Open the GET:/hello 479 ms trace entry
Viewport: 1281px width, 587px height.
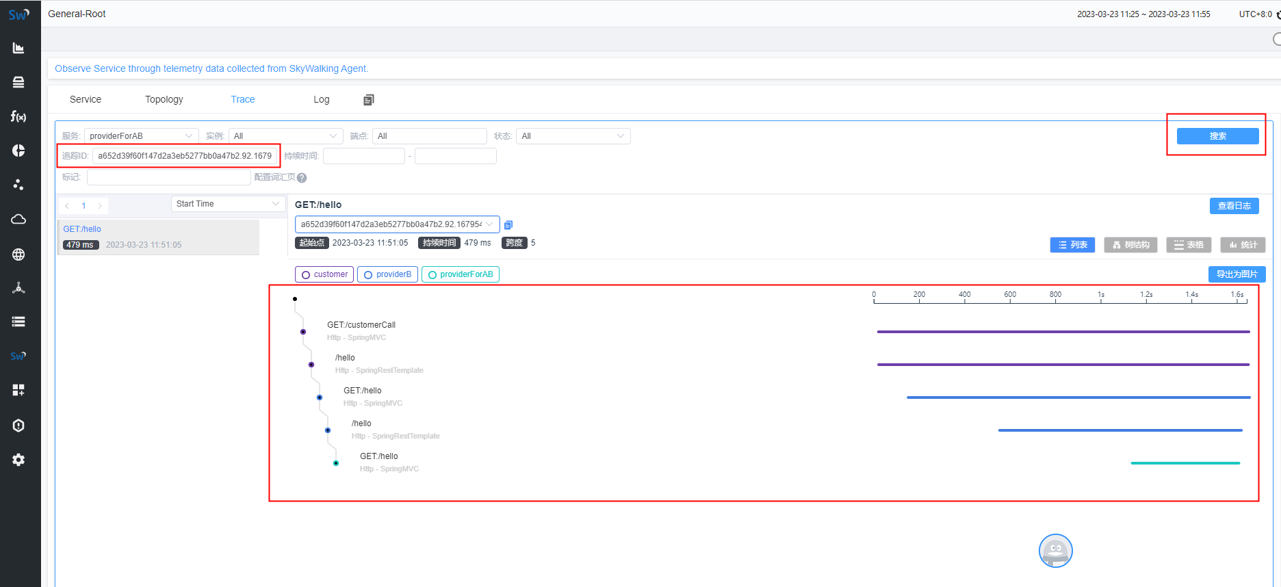159,237
